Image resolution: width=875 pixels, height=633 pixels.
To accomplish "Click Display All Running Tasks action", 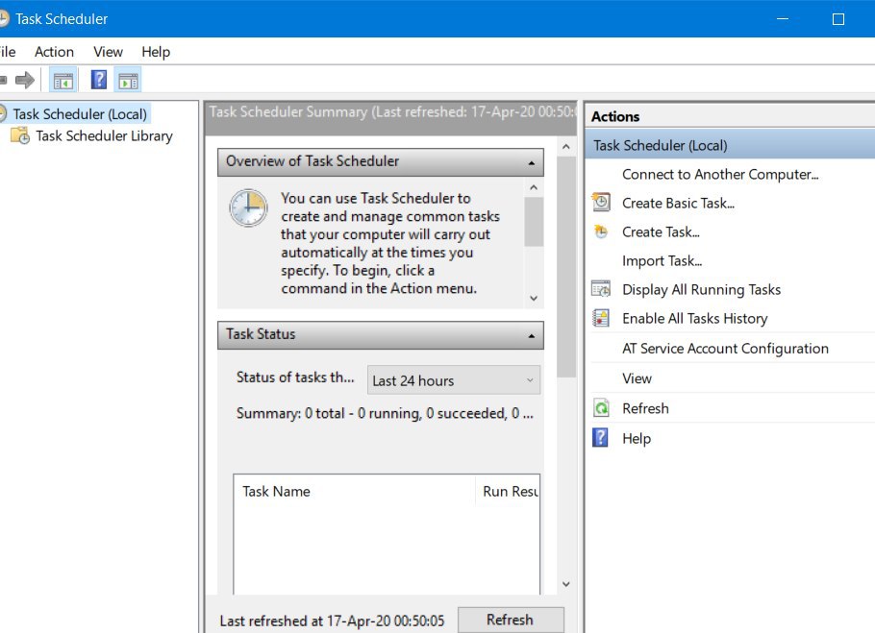I will pos(702,290).
